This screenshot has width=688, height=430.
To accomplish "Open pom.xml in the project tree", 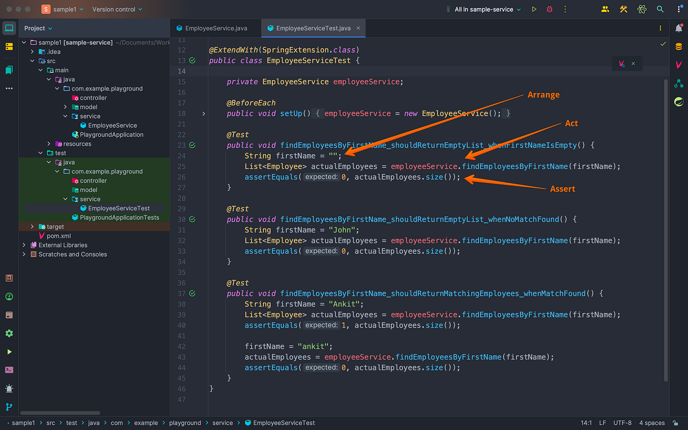I will pyautogui.click(x=58, y=236).
